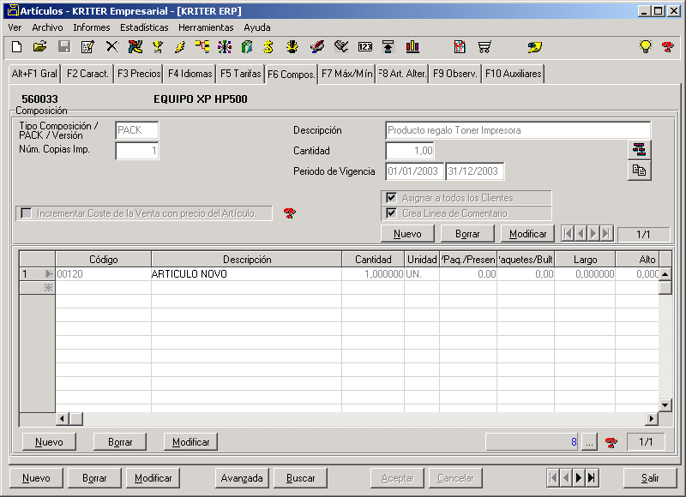Screen dimensions: 686x497
Task: Open the Ver menu
Action: (x=15, y=27)
